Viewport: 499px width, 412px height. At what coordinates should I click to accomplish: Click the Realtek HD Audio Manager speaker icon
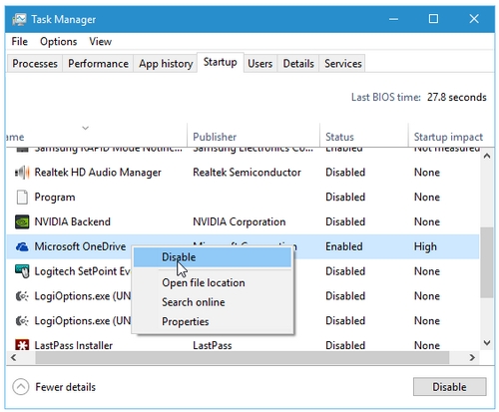pyautogui.click(x=22, y=173)
